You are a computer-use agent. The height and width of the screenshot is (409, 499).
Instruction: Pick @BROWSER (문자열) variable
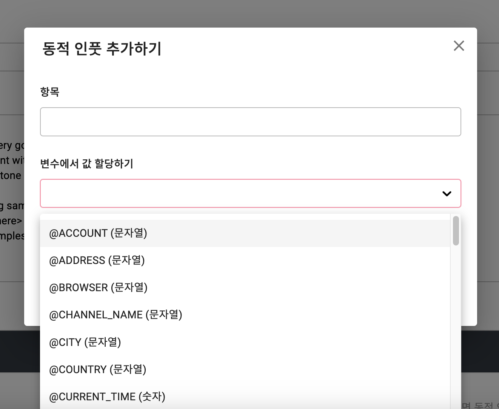(x=98, y=288)
